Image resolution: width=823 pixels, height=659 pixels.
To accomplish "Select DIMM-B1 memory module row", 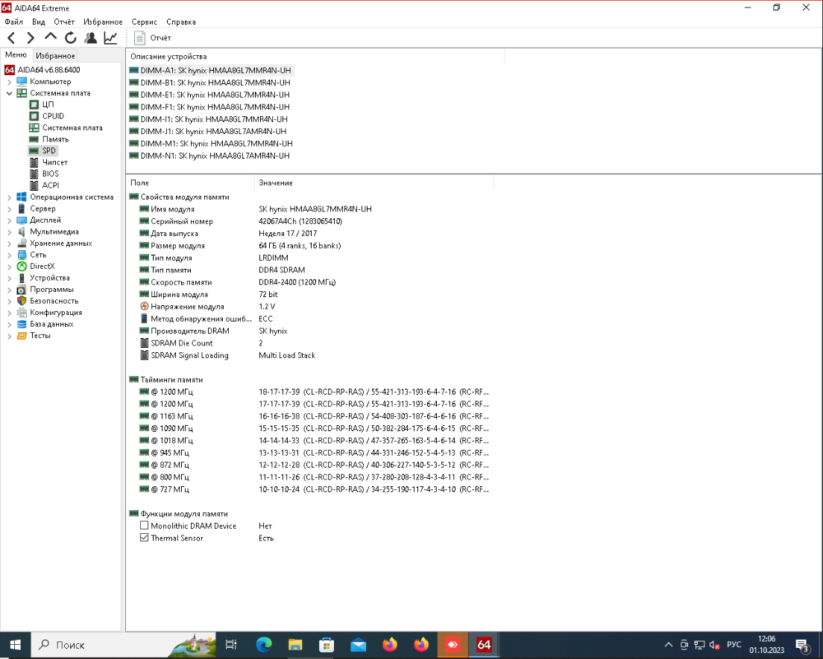I will (210, 83).
